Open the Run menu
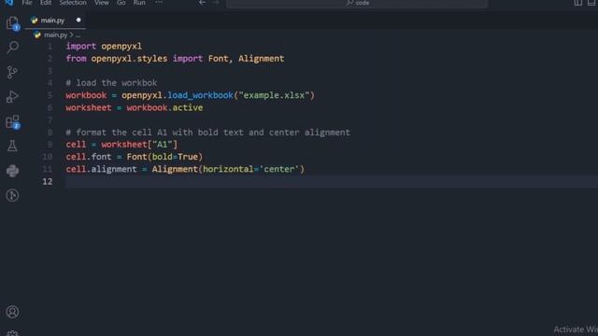The height and width of the screenshot is (336, 598). [x=139, y=3]
